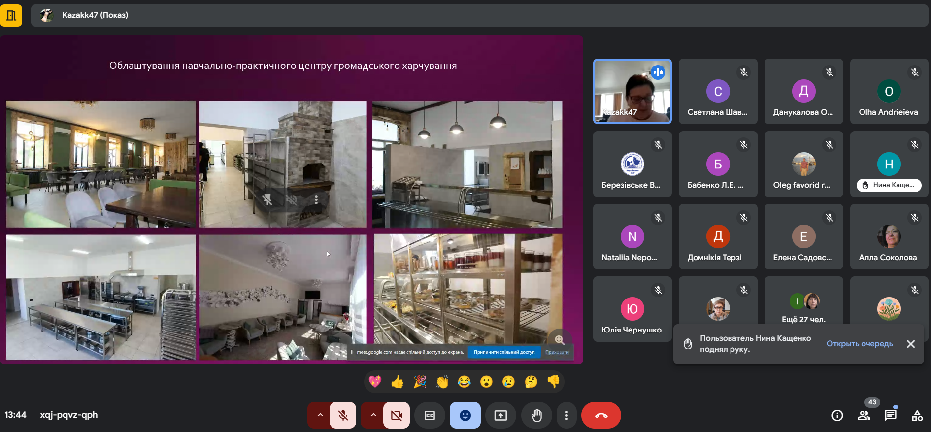Click the Kazakk47 video tile

click(x=632, y=91)
